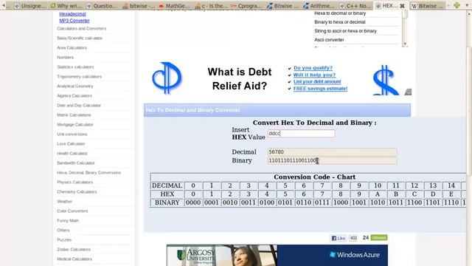Click the Windows Azure ad banner
Viewport: 472px width, 266px height.
[333, 255]
